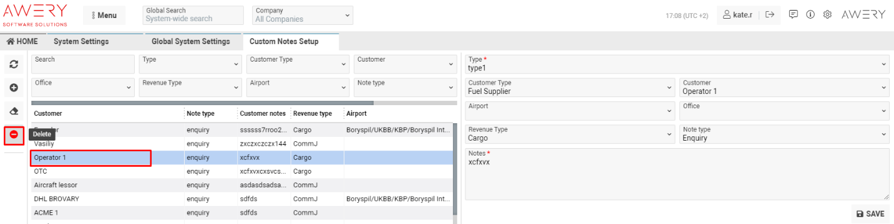This screenshot has width=894, height=224.
Task: Click the info circle icon in header
Action: coord(810,15)
